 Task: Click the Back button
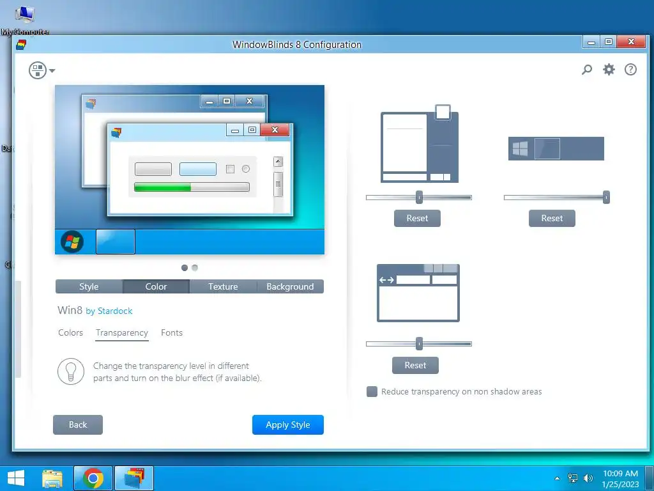tap(78, 425)
